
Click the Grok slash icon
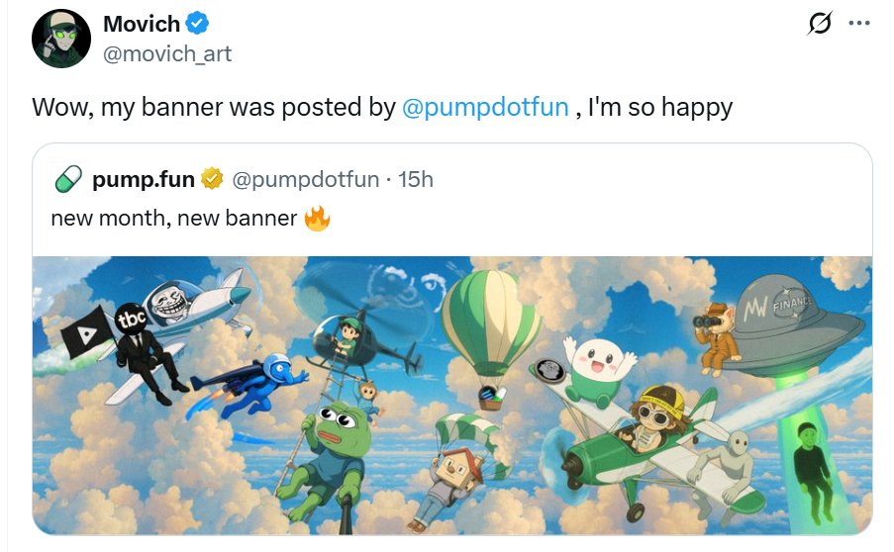point(820,23)
